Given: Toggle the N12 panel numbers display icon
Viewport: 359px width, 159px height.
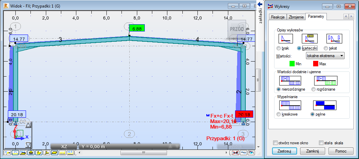Looking at the screenshot, I should pos(23,153).
